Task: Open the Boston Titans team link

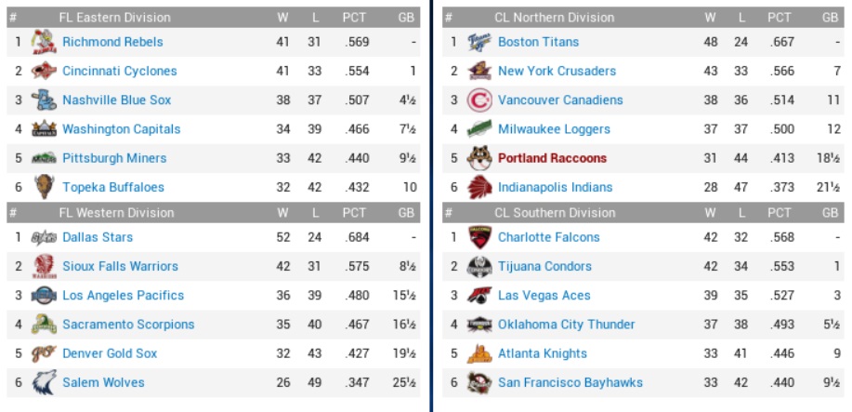Action: click(538, 42)
